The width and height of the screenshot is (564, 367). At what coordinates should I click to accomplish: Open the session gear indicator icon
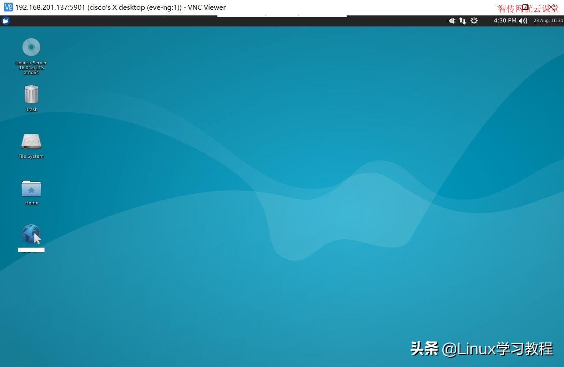[474, 20]
